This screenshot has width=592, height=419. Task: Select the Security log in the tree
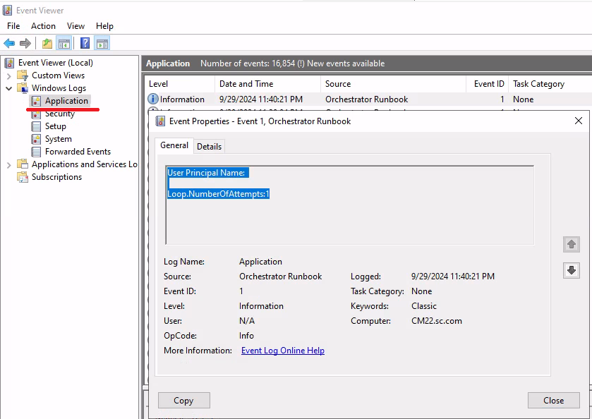61,113
